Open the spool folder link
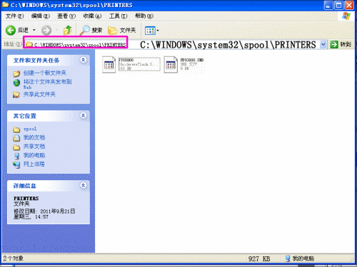 [x=30, y=129]
